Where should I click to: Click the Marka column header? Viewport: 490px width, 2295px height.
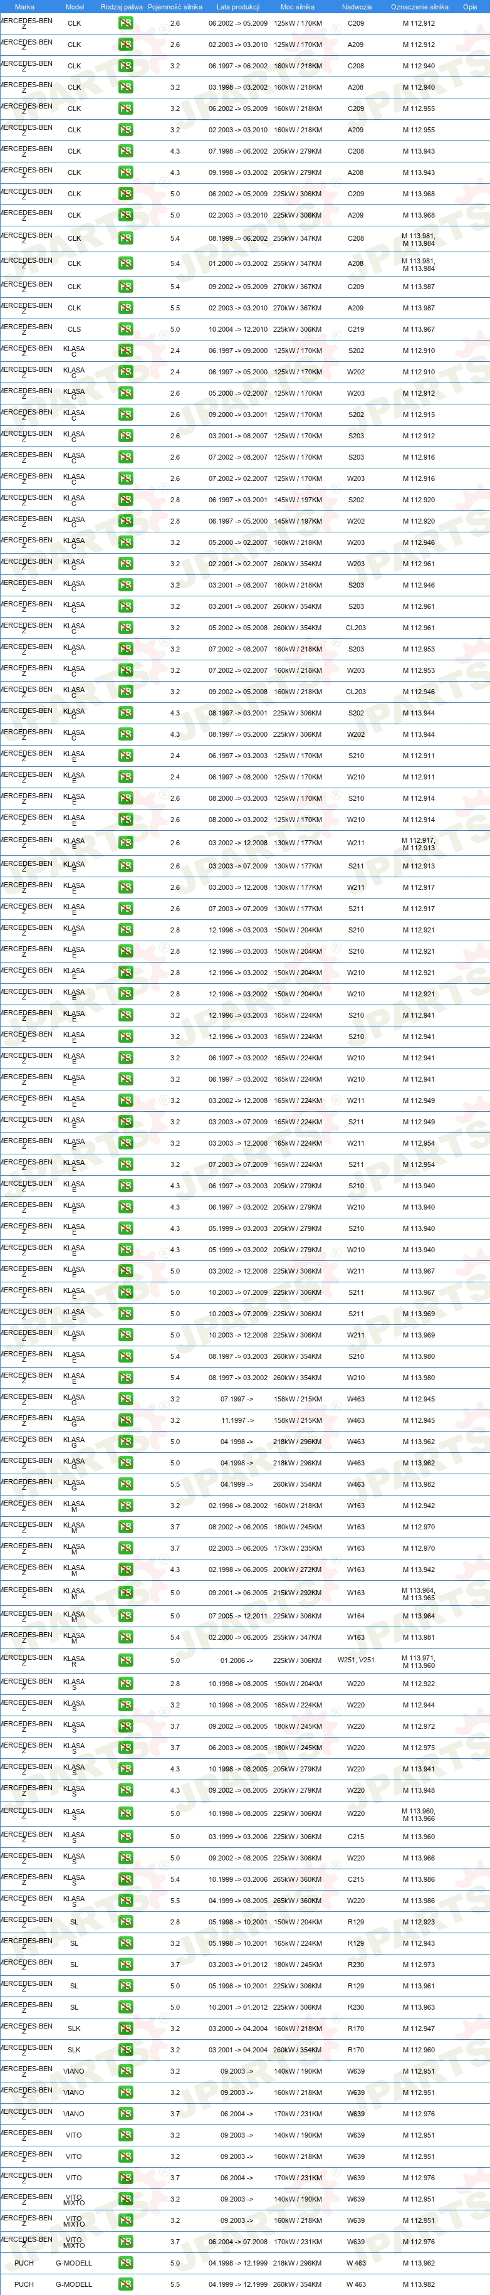click(25, 6)
